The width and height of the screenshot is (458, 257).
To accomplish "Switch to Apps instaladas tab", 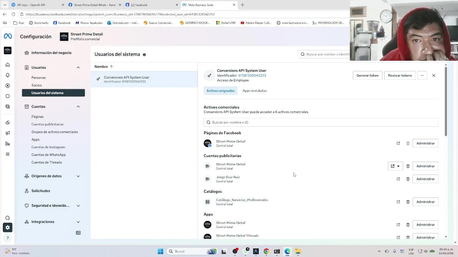I will tap(255, 91).
